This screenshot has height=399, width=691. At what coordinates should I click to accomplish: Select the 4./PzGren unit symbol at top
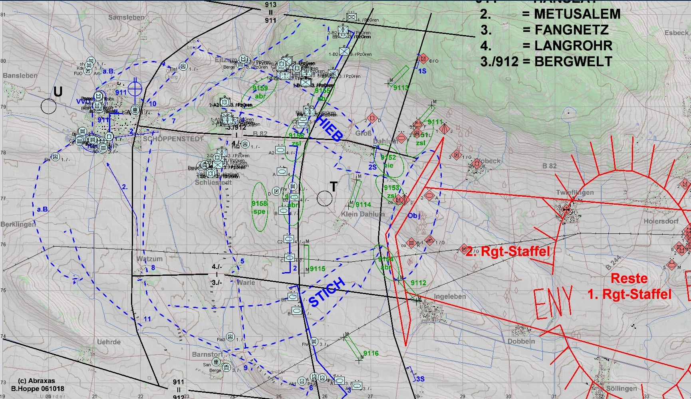(x=351, y=17)
